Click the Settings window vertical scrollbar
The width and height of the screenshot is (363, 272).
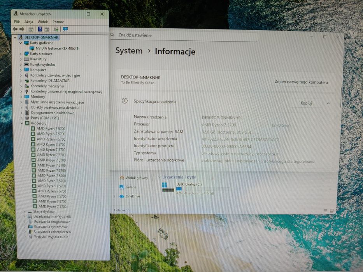point(341,97)
